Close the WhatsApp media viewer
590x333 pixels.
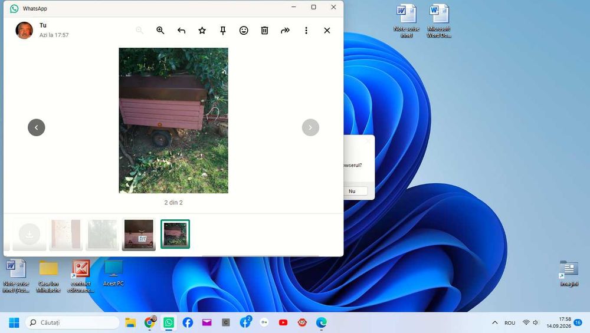(x=327, y=31)
